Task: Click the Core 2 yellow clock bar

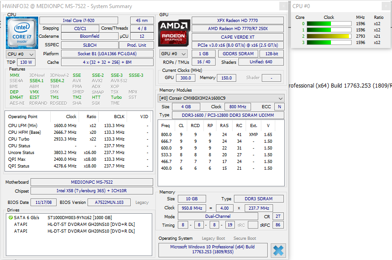Action: pyautogui.click(x=329, y=36)
